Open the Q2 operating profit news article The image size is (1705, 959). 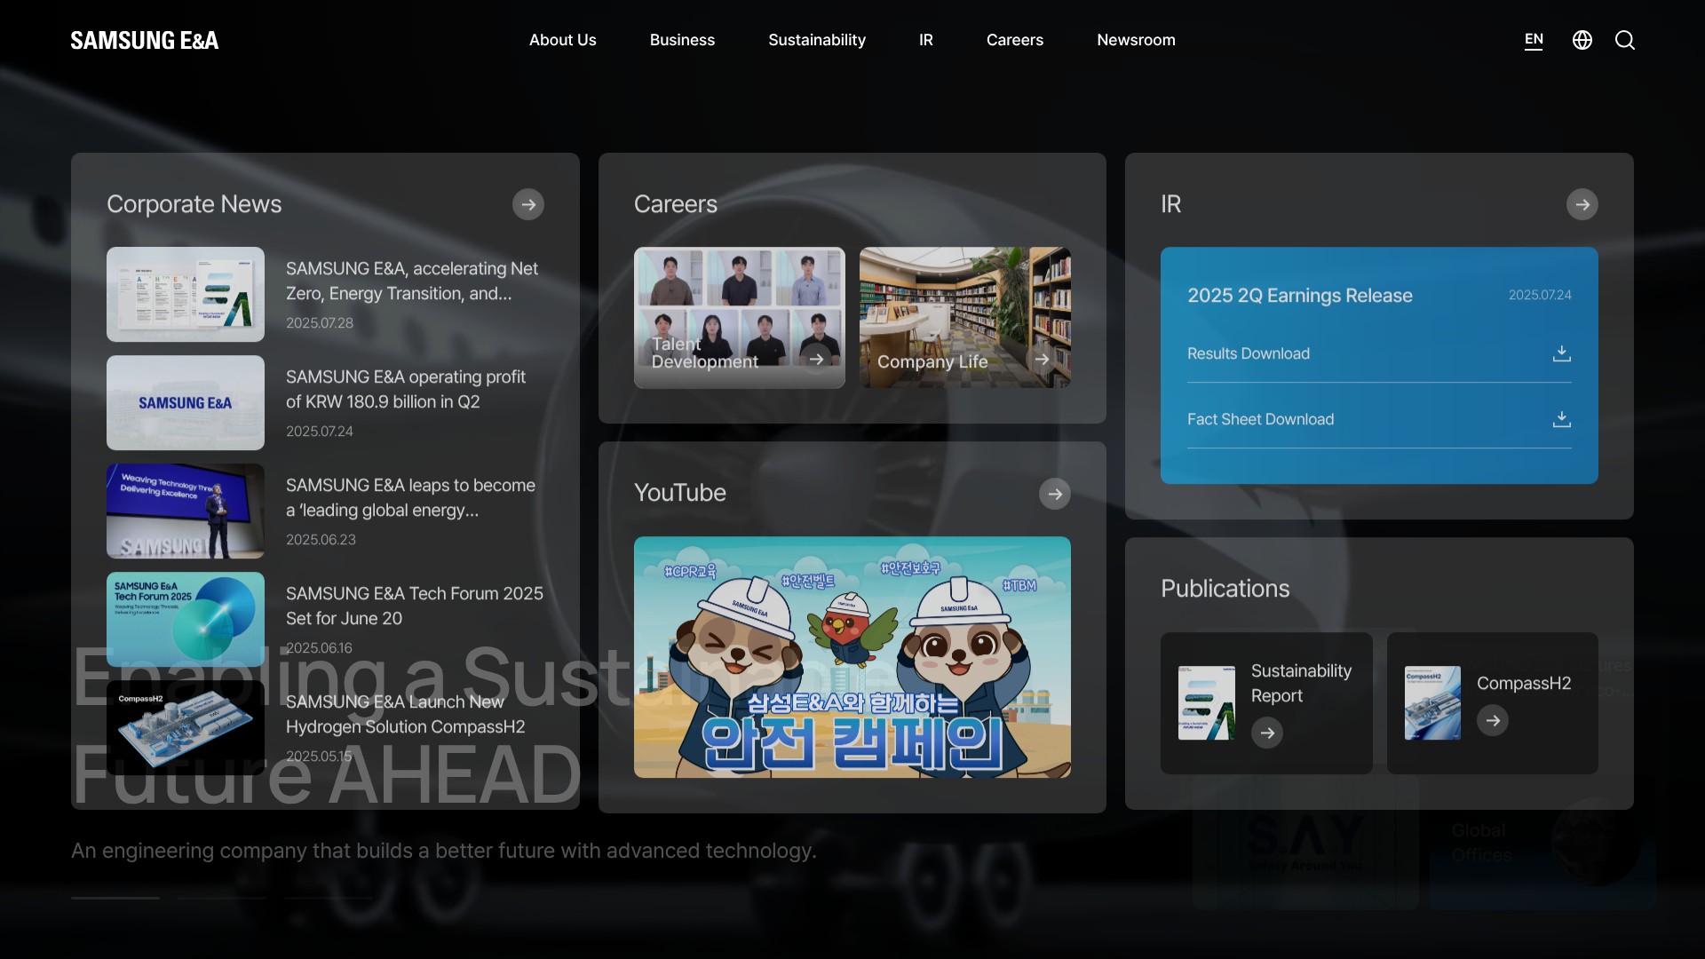click(405, 390)
